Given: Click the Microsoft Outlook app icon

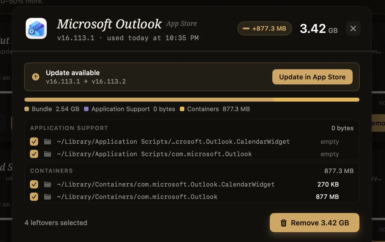Looking at the screenshot, I should tap(36, 28).
